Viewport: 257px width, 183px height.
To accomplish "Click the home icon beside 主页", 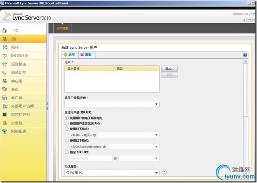I will 5,30.
